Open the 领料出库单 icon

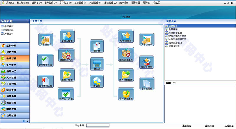(x=147, y=62)
